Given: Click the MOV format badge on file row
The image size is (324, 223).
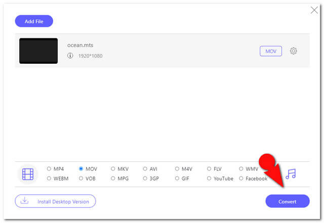Looking at the screenshot, I should tap(271, 51).
